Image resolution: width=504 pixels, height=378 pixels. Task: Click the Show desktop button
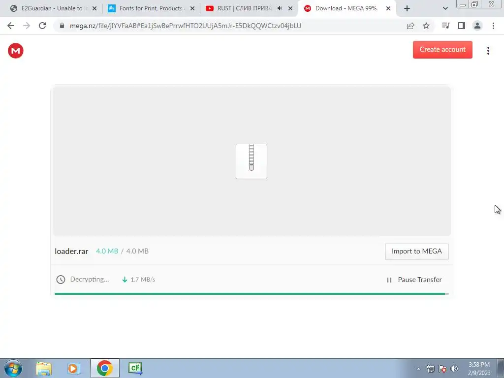point(500,368)
